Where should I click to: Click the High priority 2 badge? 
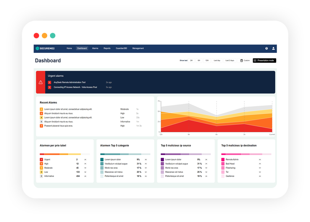(41, 164)
